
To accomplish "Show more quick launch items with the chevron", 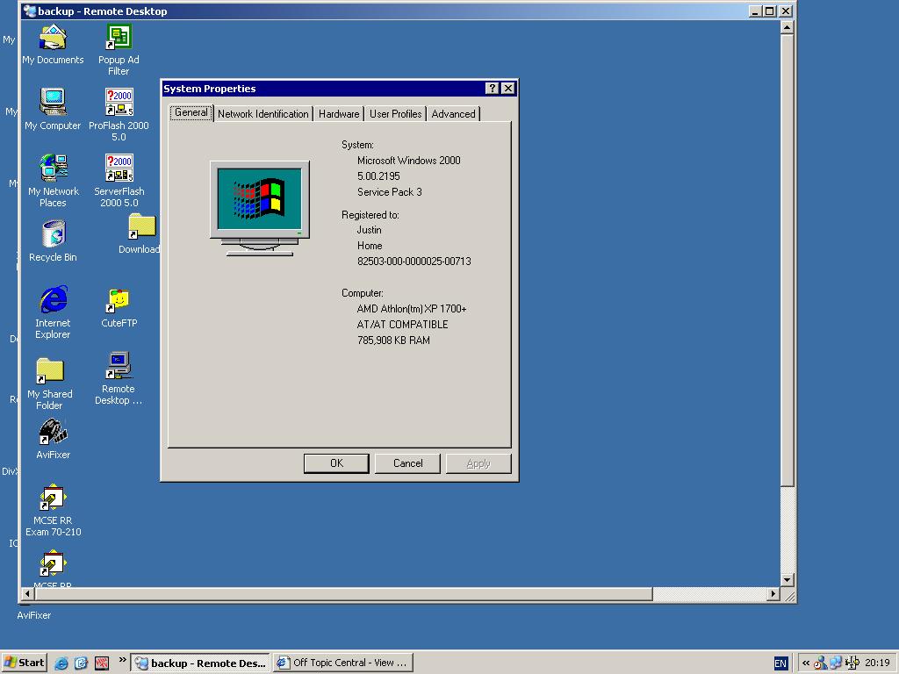I will 122,660.
